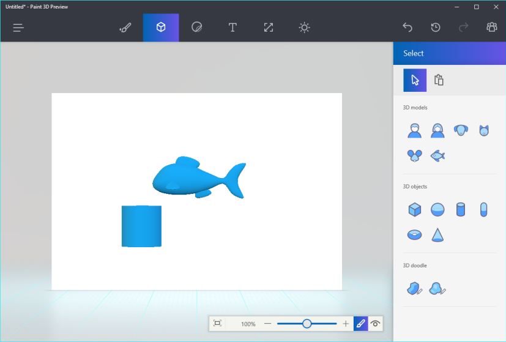Zoom in with the plus button
Viewport: 506px width, 342px height.
coord(346,323)
